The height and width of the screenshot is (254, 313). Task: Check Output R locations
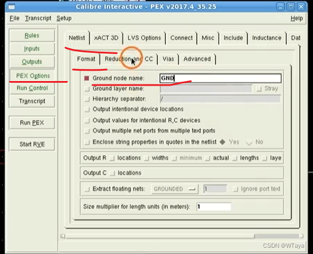pyautogui.click(x=112, y=159)
